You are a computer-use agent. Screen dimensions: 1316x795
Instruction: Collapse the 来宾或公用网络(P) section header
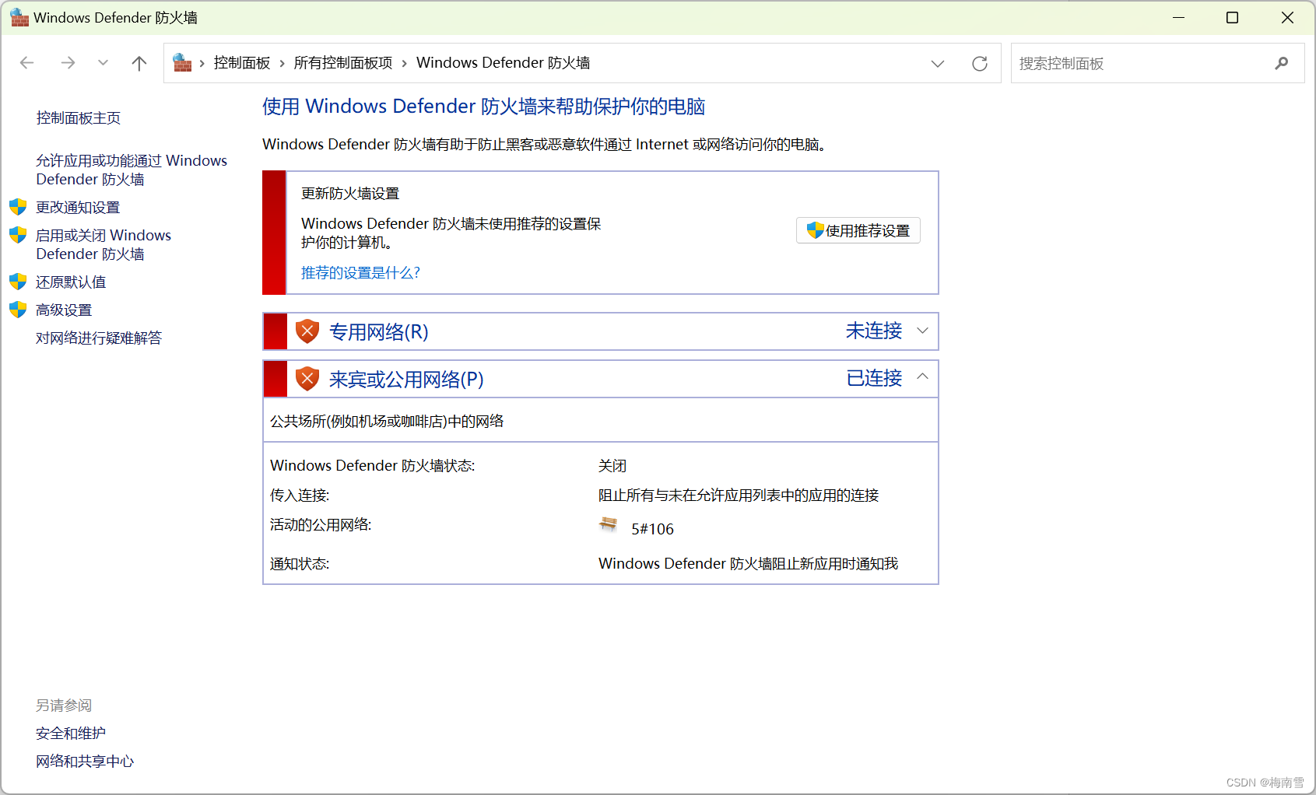tap(601, 379)
